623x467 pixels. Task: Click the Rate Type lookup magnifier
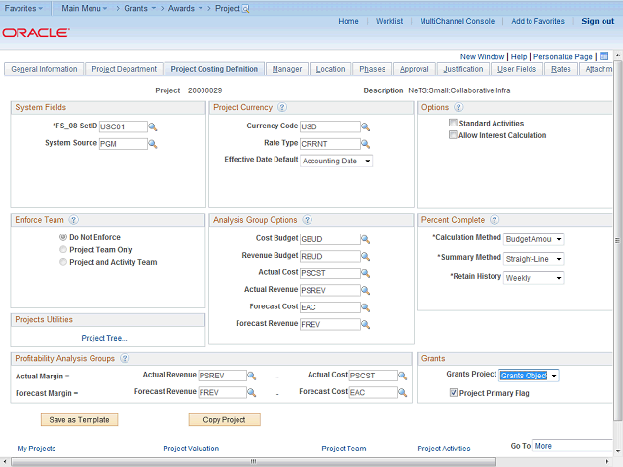click(366, 143)
